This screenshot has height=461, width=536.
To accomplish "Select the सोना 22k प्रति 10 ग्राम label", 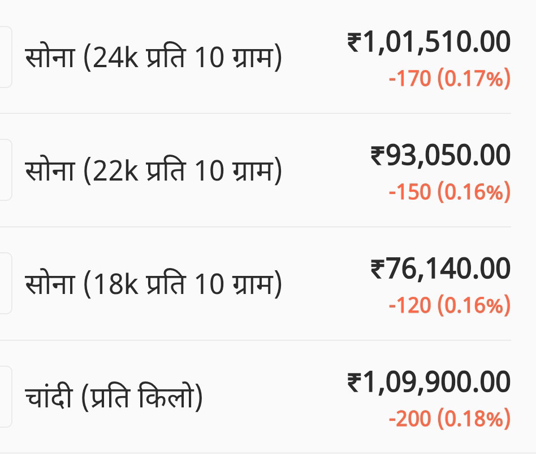I will (x=153, y=170).
